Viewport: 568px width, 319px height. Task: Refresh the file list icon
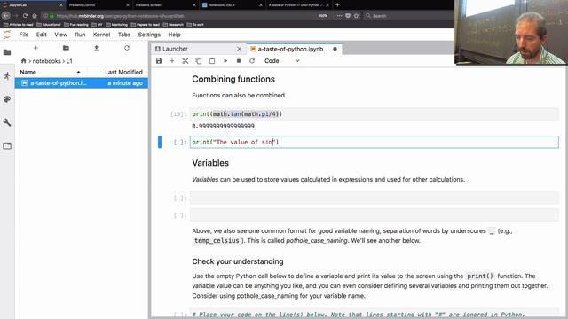click(126, 48)
